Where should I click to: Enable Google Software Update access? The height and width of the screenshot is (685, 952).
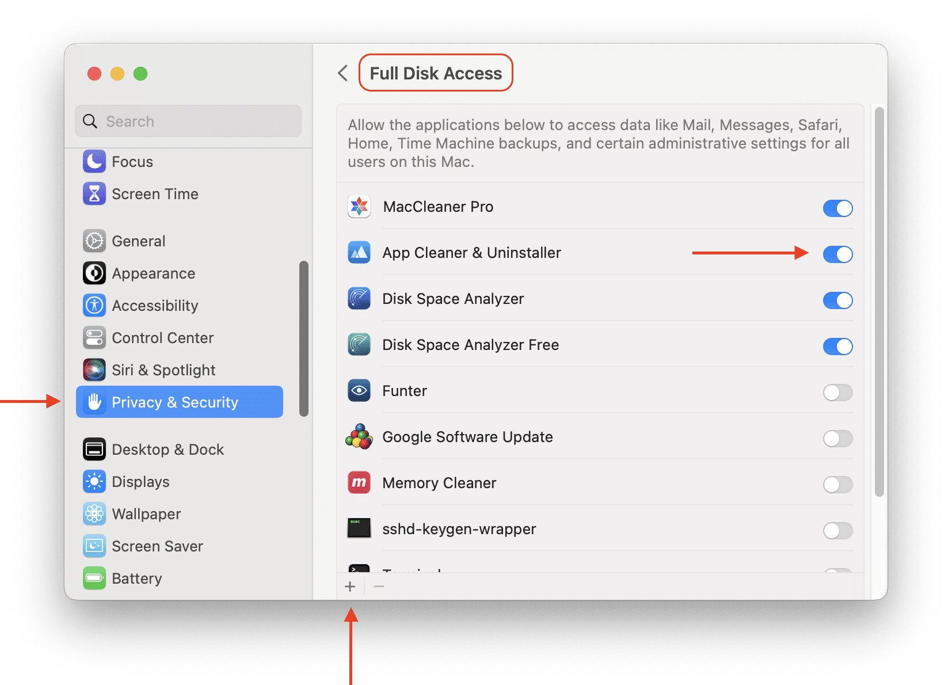point(837,439)
